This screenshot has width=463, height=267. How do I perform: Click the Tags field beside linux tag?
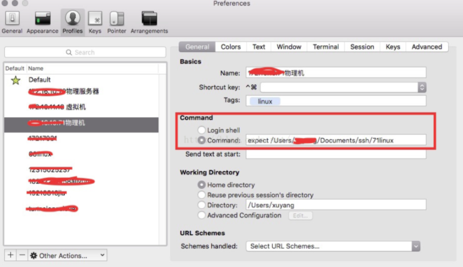pos(336,101)
